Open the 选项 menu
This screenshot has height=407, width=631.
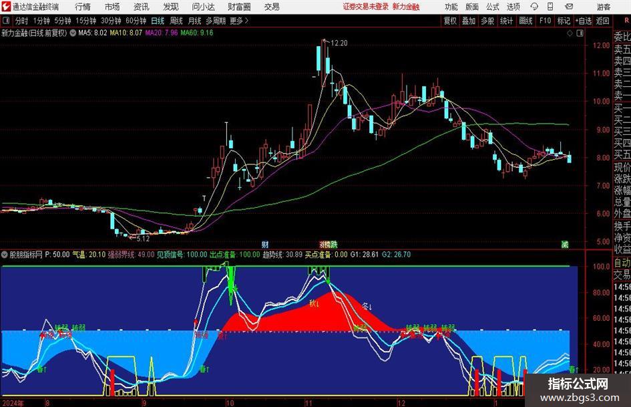coord(513,7)
